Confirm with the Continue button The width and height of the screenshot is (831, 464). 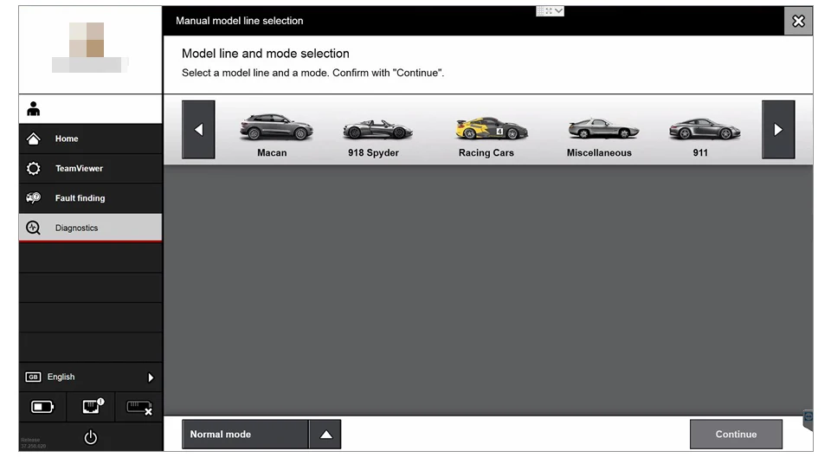(x=736, y=435)
